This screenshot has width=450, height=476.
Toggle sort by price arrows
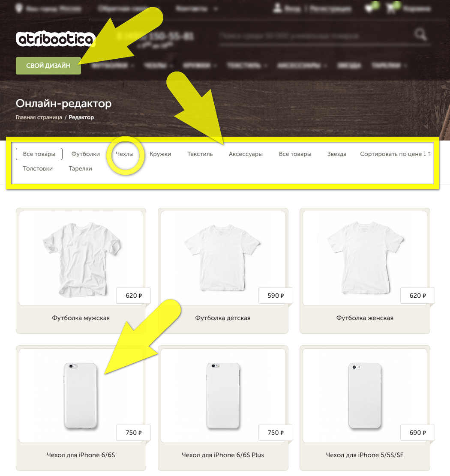tap(427, 154)
